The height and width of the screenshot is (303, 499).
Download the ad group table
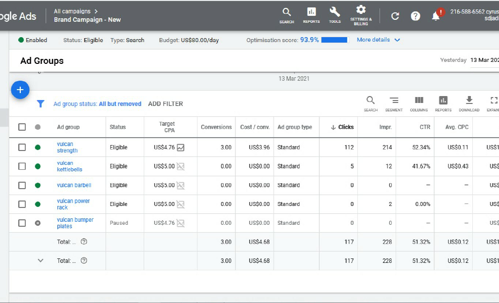click(469, 104)
